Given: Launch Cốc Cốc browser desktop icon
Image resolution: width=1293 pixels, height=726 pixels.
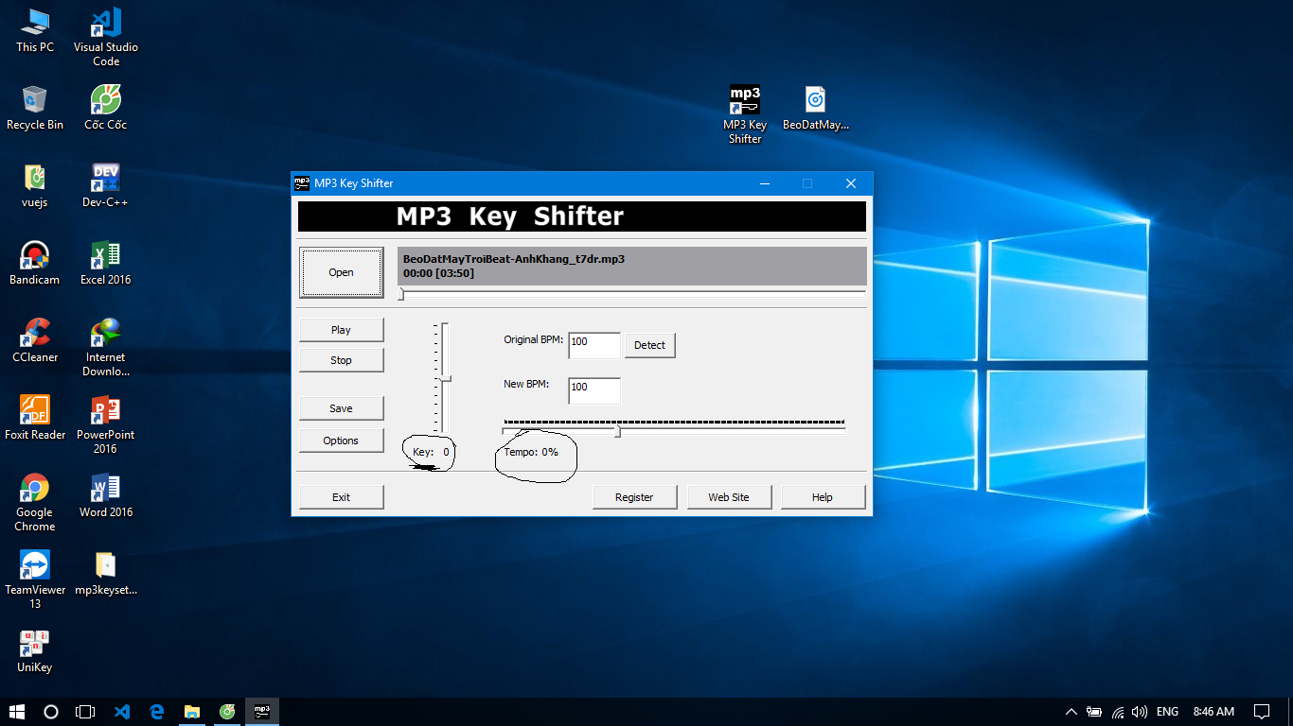Looking at the screenshot, I should (x=106, y=108).
